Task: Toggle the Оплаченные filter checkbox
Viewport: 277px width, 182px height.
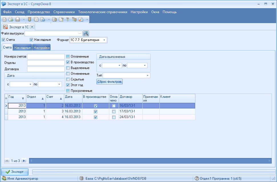Action: tap(68, 56)
